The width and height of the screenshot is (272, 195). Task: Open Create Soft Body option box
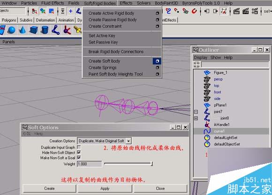pos(157,61)
